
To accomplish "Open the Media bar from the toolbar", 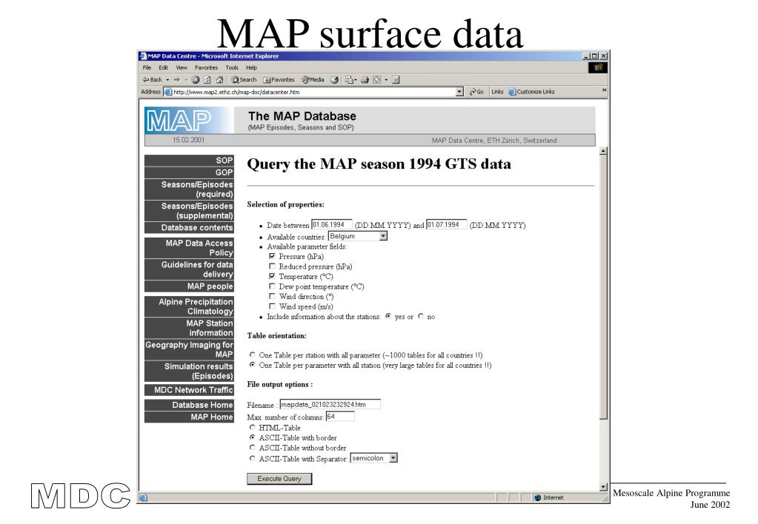I will [313, 80].
